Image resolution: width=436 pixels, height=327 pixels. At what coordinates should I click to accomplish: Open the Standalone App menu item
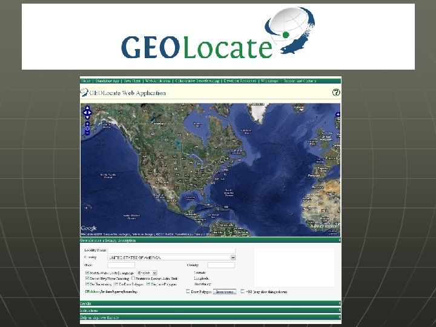(x=107, y=81)
